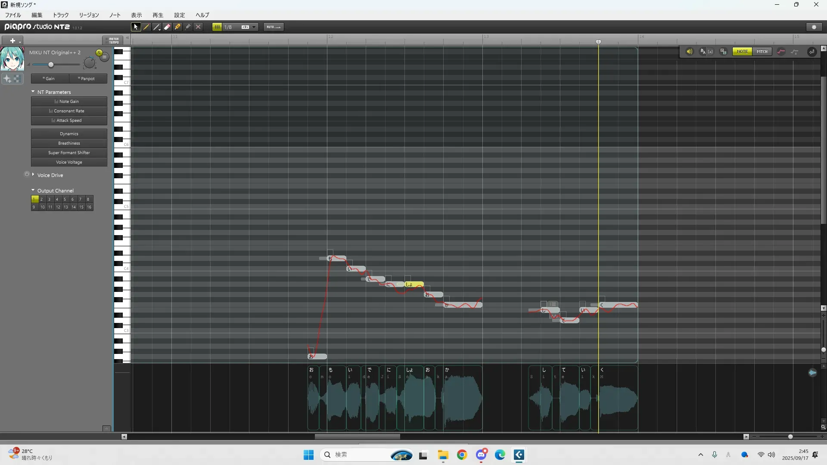This screenshot has height=465, width=827.
Task: Collapse the NT Parameters section
Action: click(33, 92)
